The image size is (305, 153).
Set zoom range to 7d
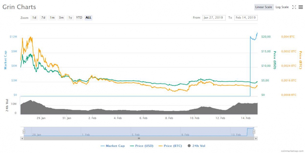(43, 18)
